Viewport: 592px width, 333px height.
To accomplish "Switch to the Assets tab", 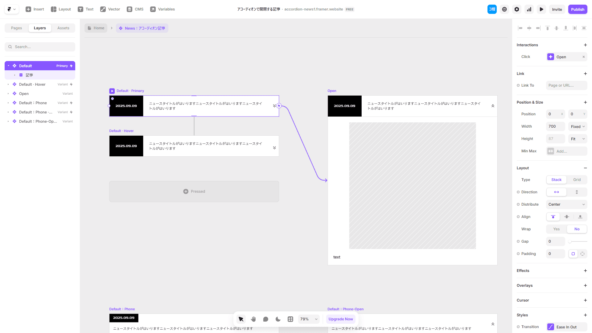I will click(63, 28).
